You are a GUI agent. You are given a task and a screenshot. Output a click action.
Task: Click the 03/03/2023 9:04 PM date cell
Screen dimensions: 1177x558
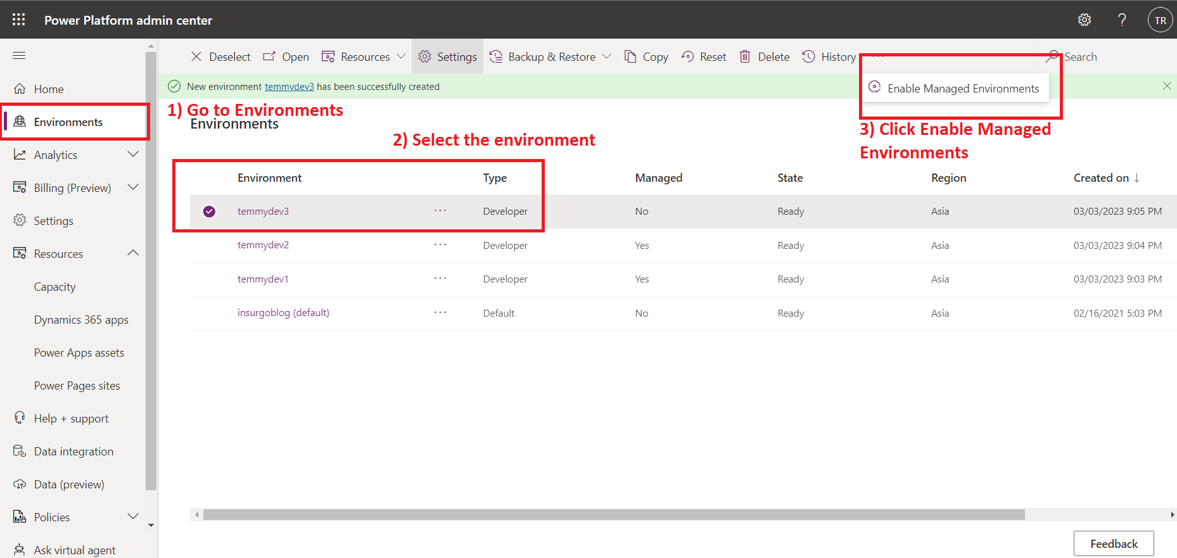coord(1117,246)
